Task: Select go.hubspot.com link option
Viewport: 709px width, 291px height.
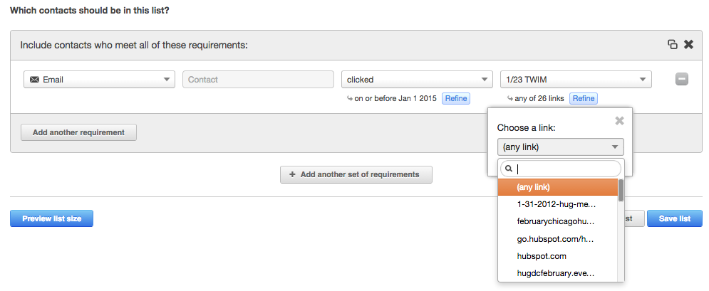Action: pyautogui.click(x=557, y=238)
